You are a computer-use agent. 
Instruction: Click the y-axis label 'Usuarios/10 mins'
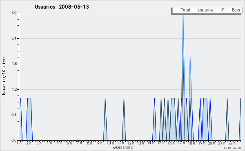pyautogui.click(x=4, y=77)
